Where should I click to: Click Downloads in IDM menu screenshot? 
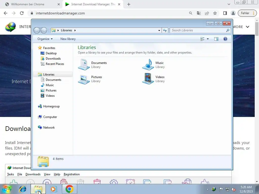click(x=33, y=174)
